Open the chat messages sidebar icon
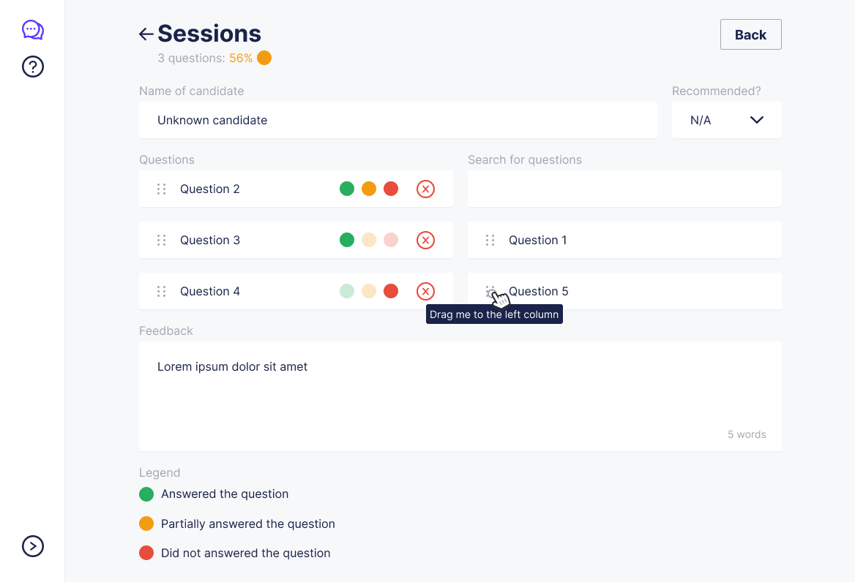The height and width of the screenshot is (582, 855). pyautogui.click(x=32, y=30)
